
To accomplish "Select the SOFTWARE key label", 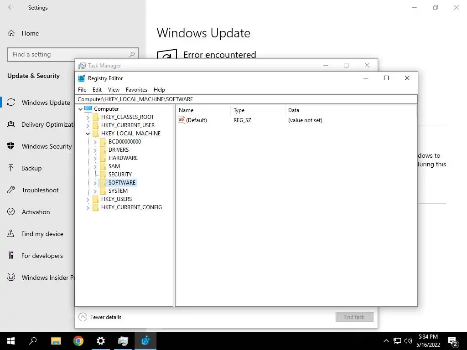I will pos(122,182).
